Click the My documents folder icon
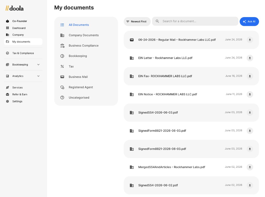The width and height of the screenshot is (265, 197). pyautogui.click(x=8, y=42)
